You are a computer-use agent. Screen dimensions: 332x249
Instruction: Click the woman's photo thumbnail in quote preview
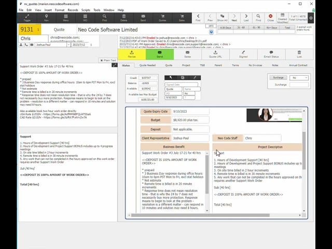coord(265,115)
